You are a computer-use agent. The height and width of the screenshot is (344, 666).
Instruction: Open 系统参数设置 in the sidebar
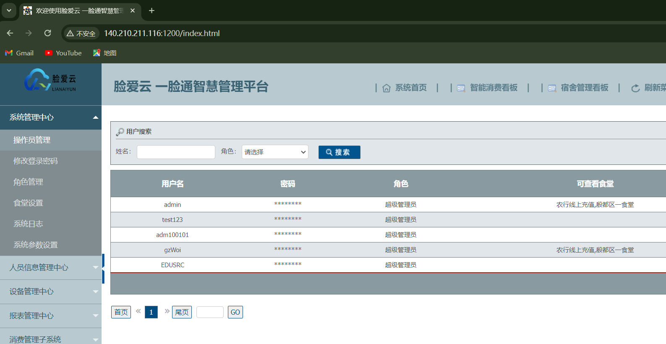tap(51, 245)
